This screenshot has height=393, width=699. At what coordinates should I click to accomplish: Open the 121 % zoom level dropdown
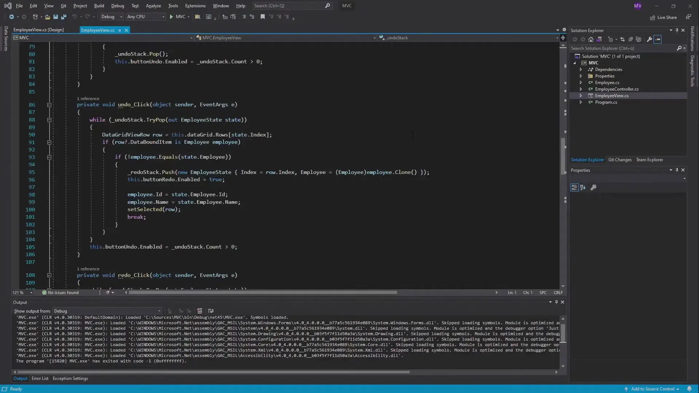click(23, 293)
